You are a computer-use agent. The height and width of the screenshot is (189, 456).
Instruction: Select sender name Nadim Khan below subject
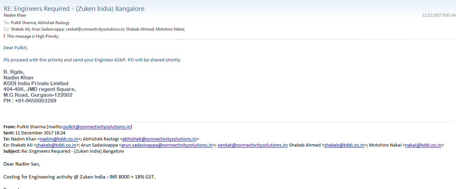(15, 15)
